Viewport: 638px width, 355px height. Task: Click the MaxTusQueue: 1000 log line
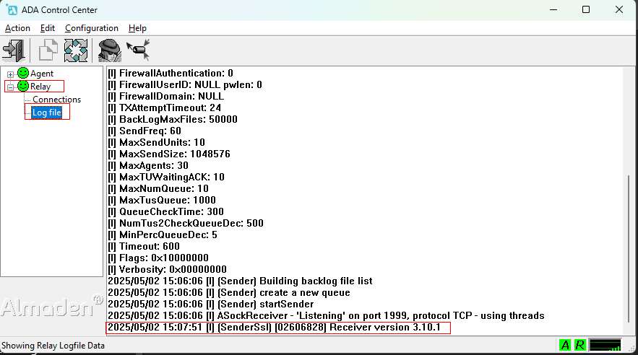pyautogui.click(x=162, y=200)
